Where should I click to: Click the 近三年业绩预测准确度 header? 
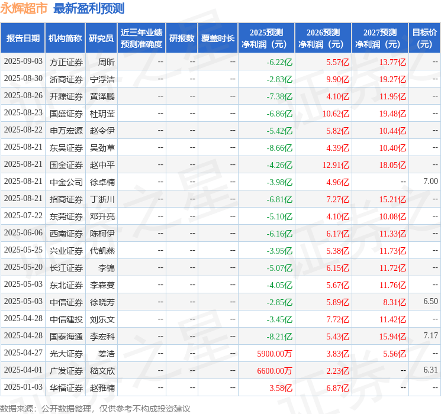[x=141, y=38]
